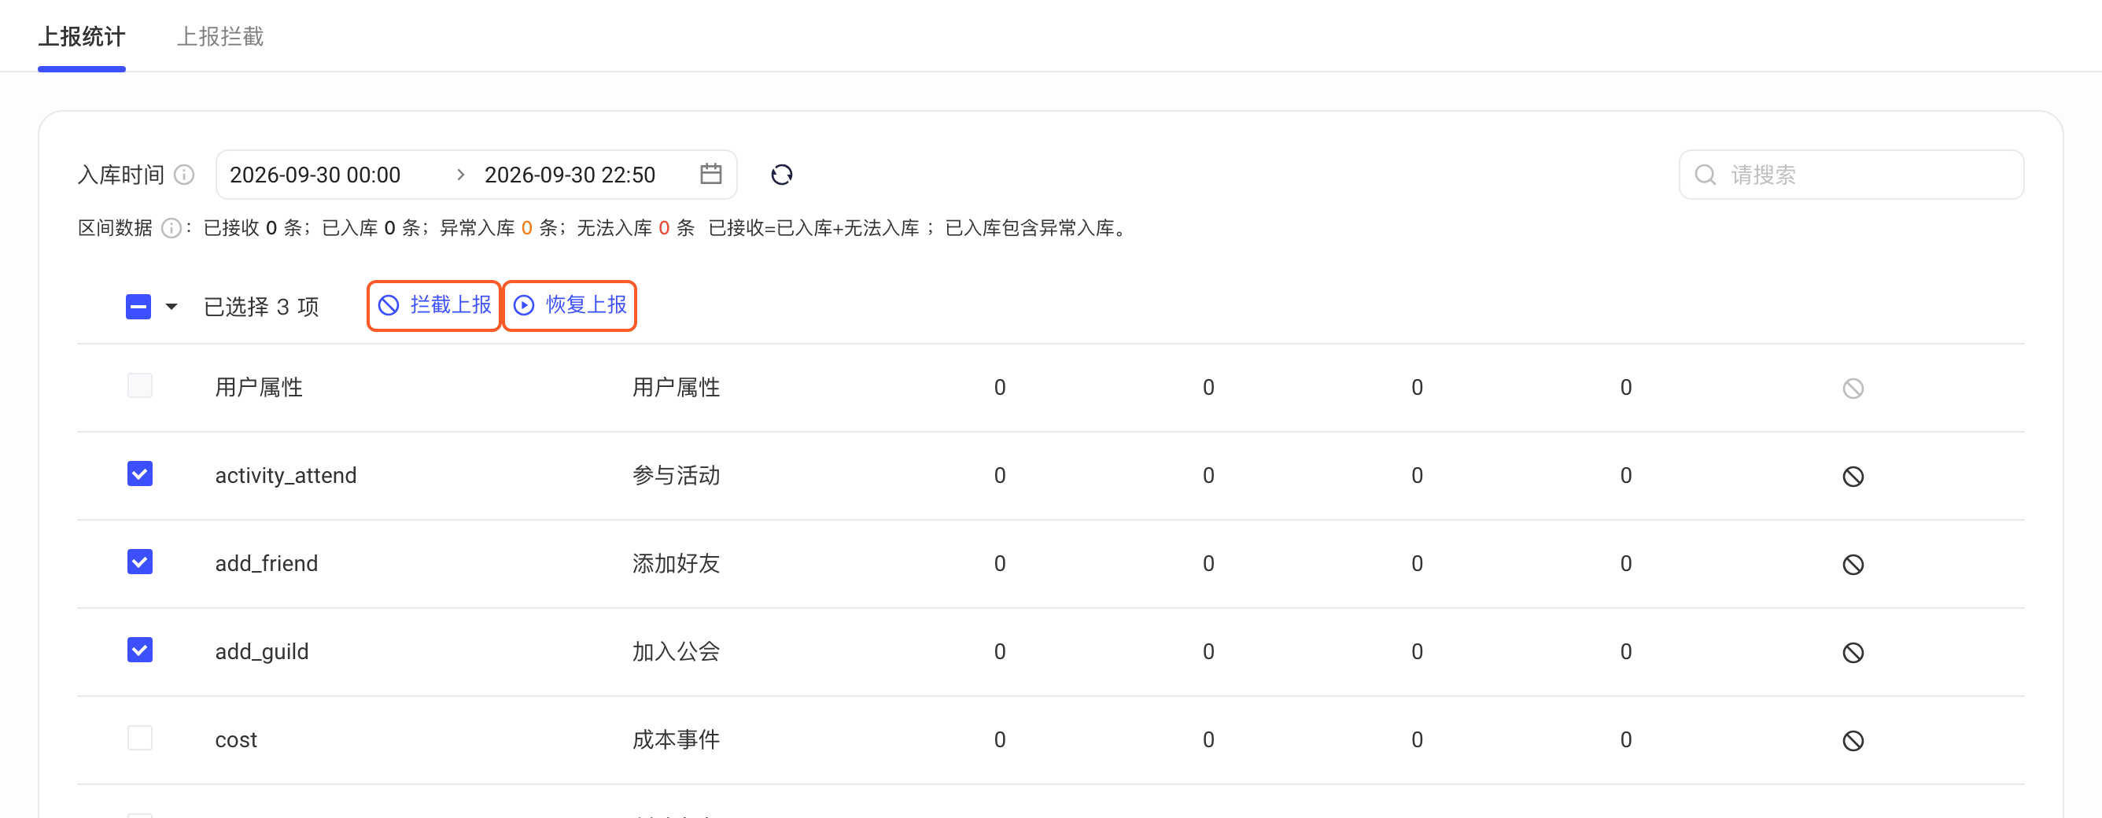
Task: Click the end time 2026-09-30 22:50 field
Action: coord(570,175)
